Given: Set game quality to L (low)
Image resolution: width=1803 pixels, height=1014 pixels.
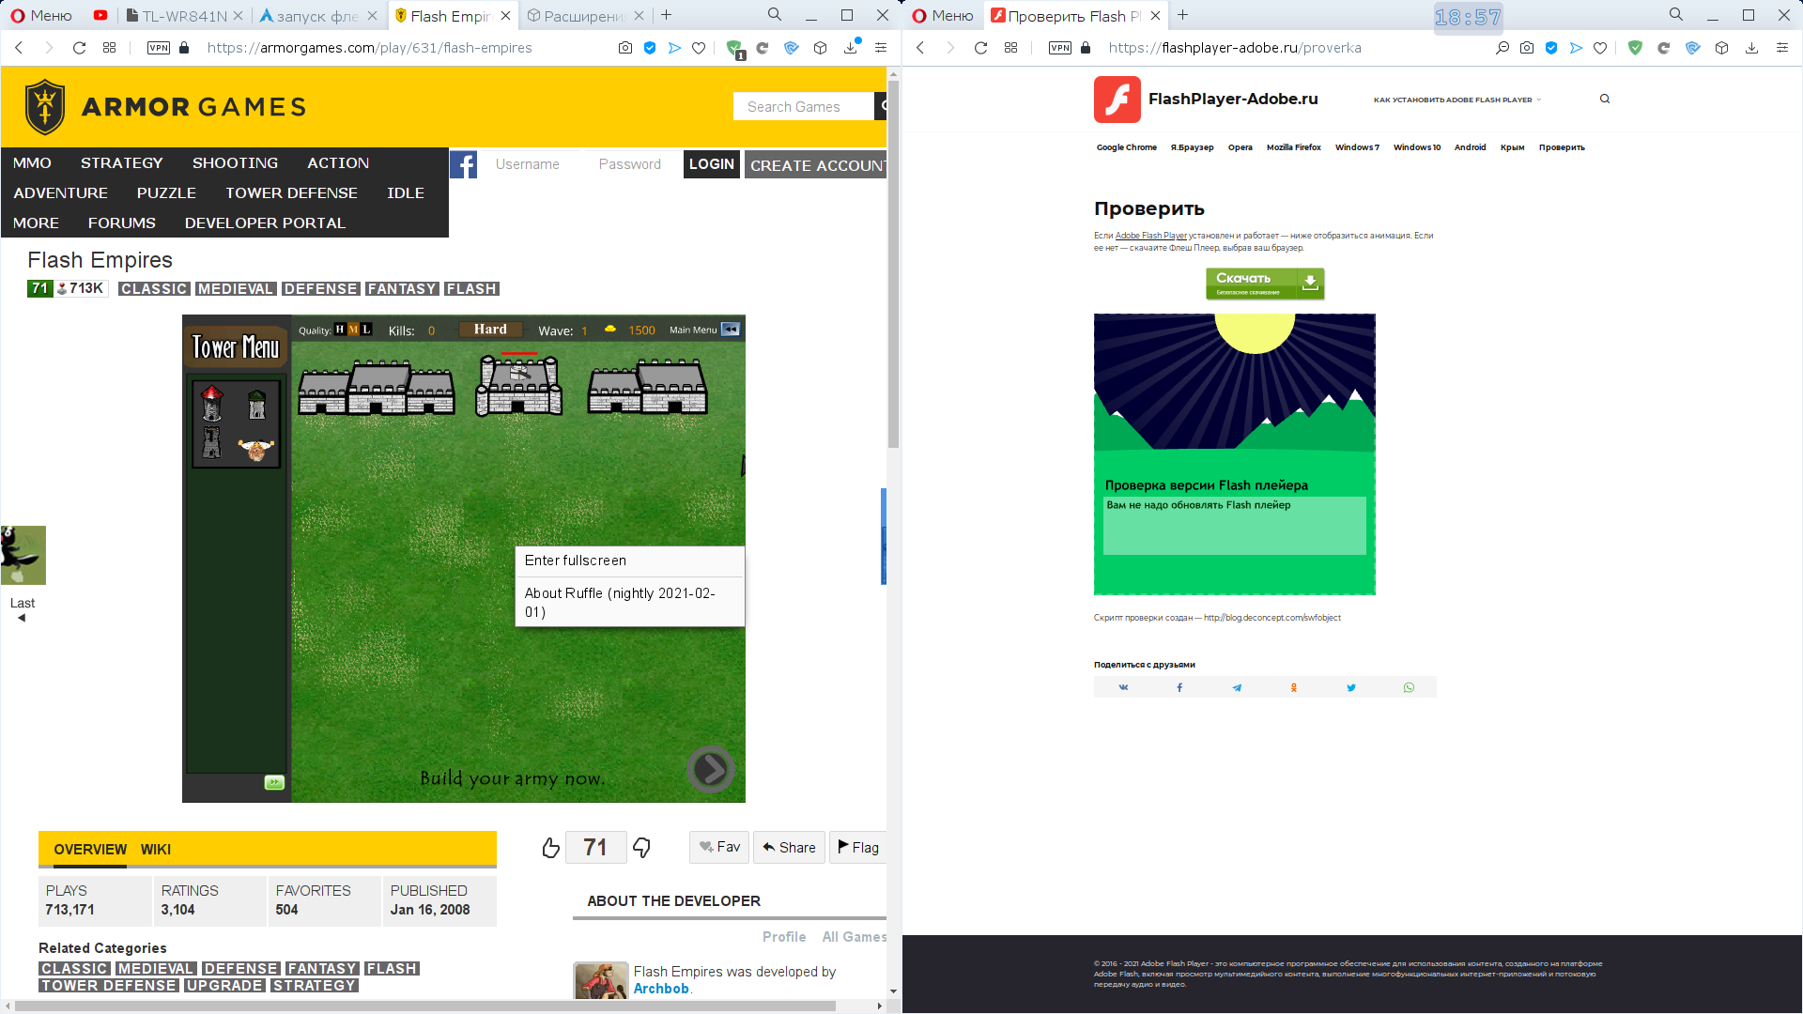Looking at the screenshot, I should pyautogui.click(x=366, y=330).
